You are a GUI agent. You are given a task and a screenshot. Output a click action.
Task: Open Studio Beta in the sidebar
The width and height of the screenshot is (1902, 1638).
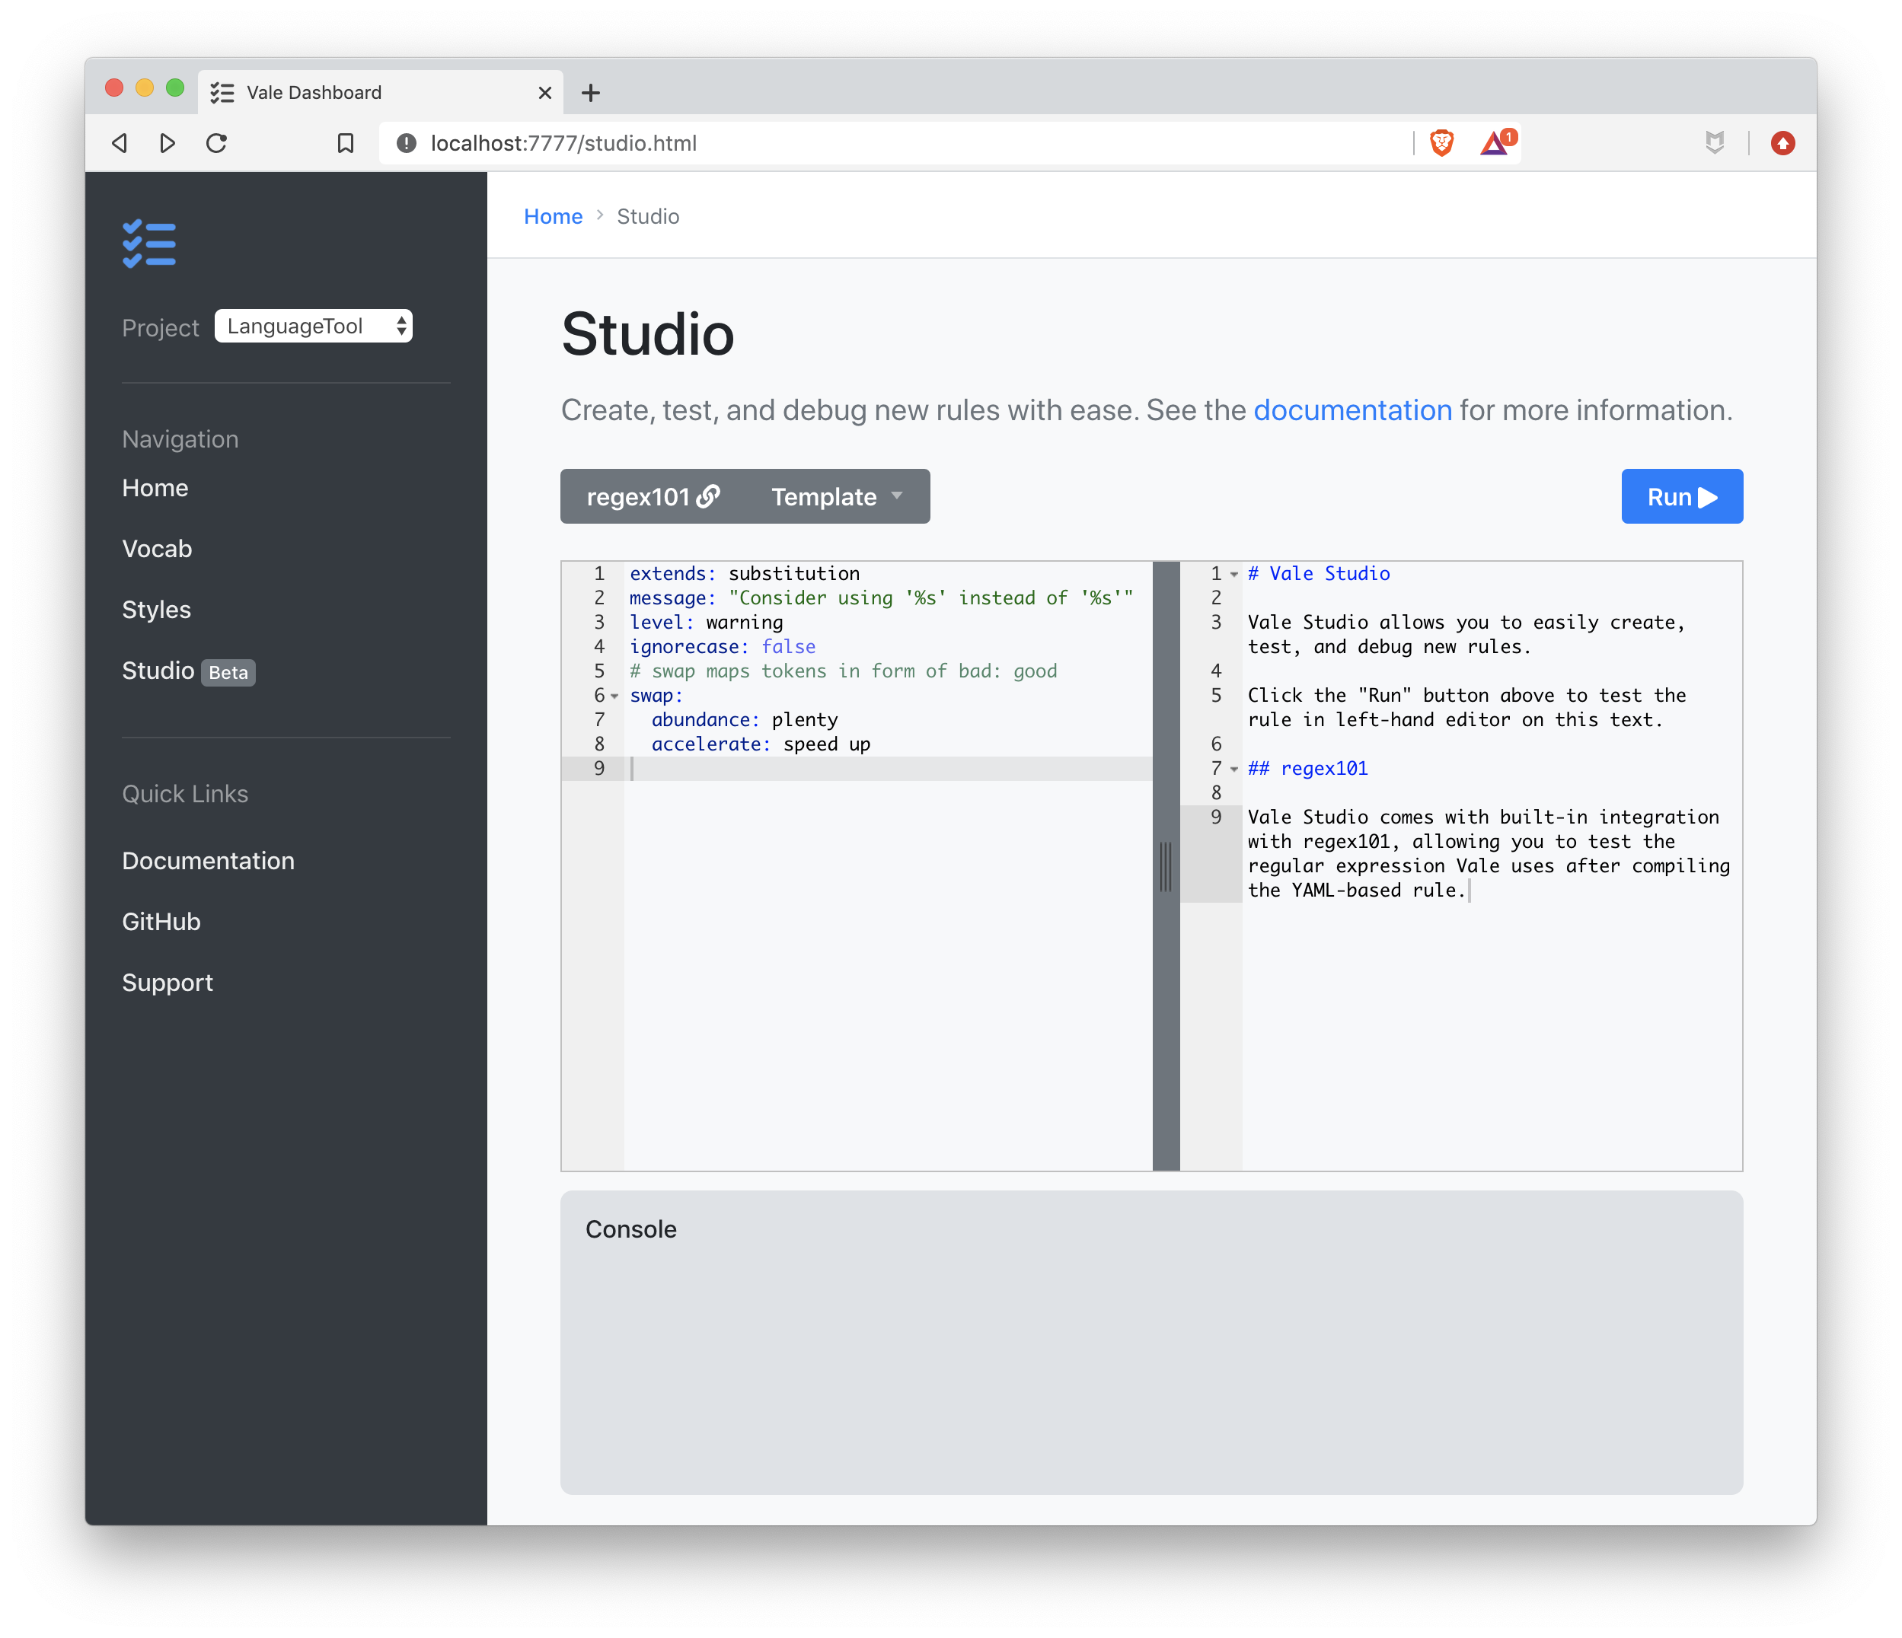tap(188, 671)
